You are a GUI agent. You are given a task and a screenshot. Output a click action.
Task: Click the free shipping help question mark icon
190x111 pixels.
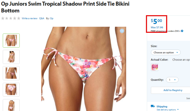(x=182, y=31)
